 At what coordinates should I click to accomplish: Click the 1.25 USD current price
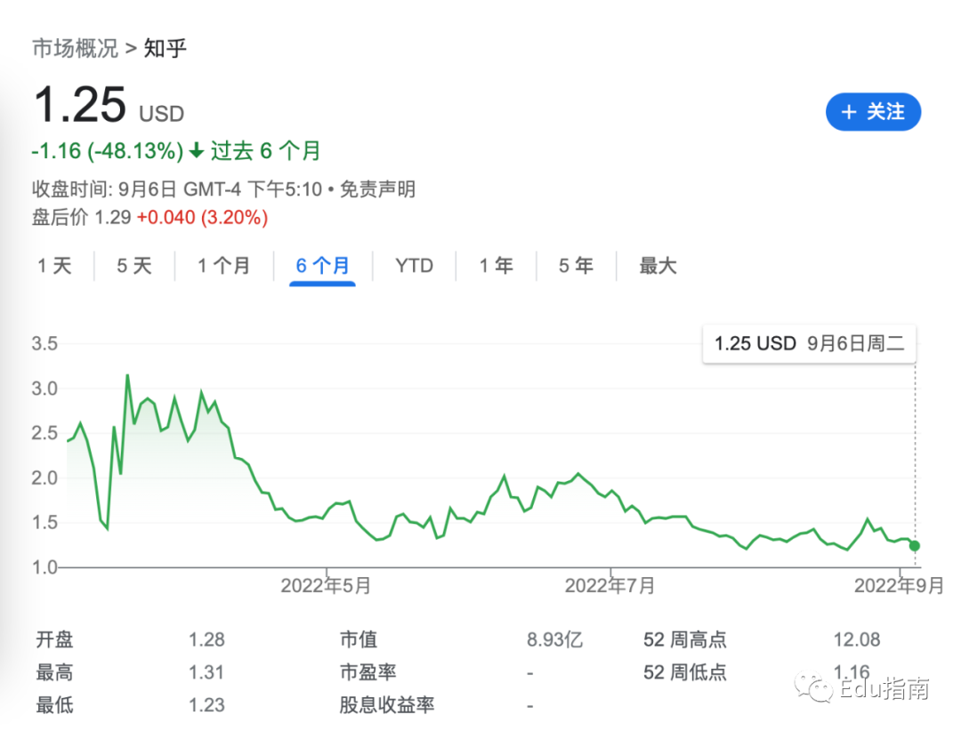point(109,105)
